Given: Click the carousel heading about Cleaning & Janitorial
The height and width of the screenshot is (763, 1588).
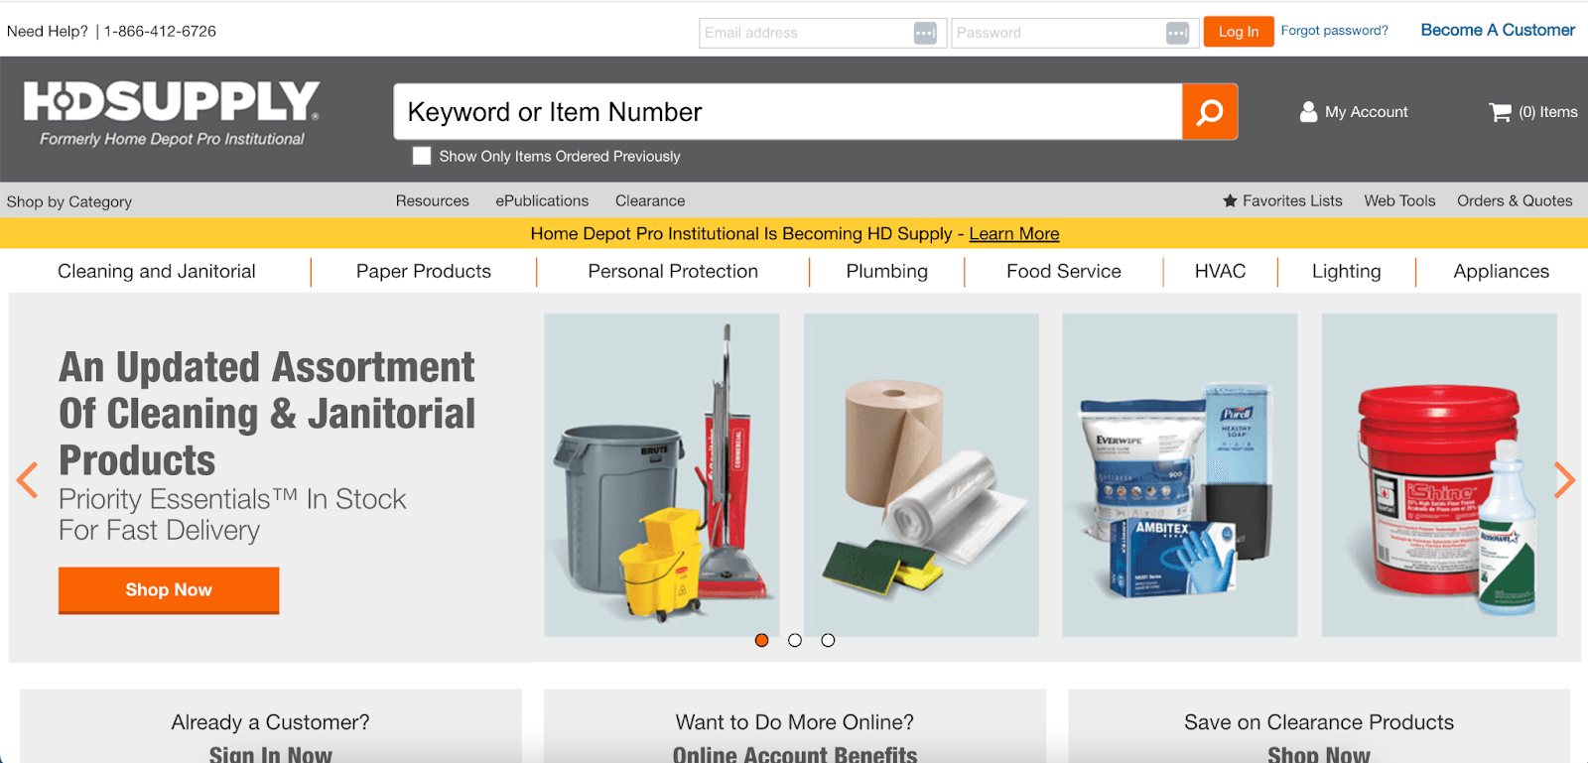Looking at the screenshot, I should pyautogui.click(x=267, y=414).
